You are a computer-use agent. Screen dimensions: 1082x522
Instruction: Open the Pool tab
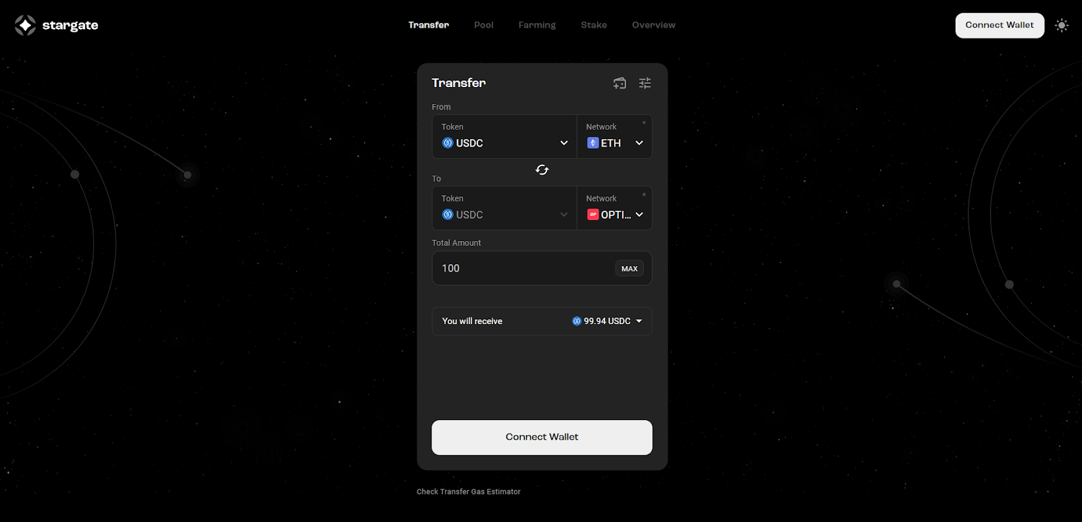point(484,25)
